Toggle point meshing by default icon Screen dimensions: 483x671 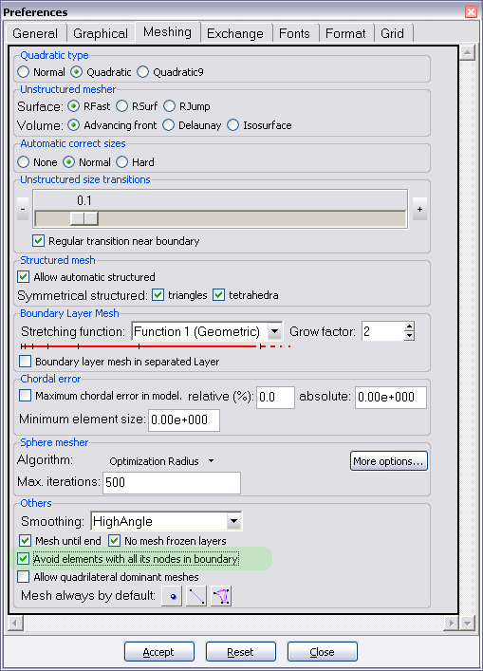coord(172,596)
